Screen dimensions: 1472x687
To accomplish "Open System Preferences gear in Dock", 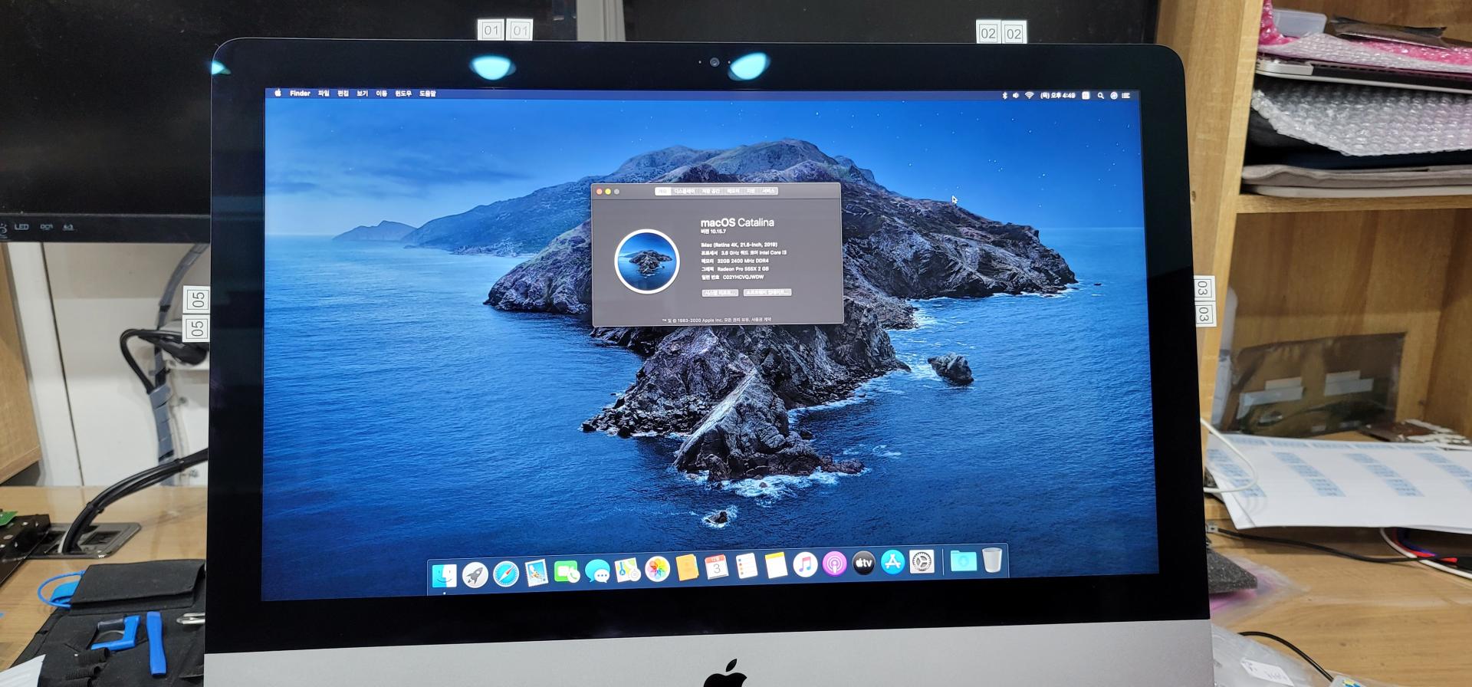I will point(922,562).
